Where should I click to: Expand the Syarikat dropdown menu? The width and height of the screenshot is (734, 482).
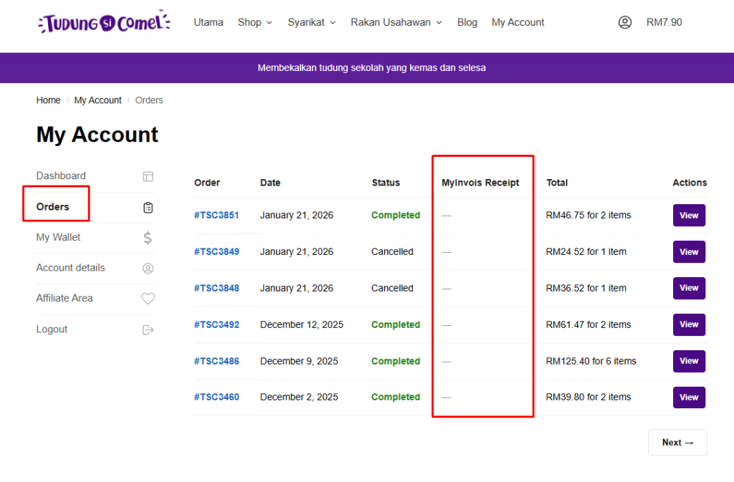click(x=312, y=22)
